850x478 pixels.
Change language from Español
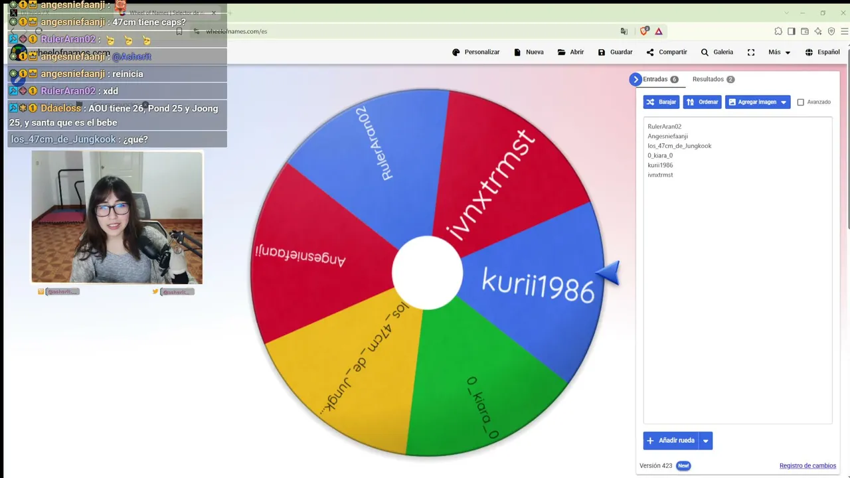[822, 52]
